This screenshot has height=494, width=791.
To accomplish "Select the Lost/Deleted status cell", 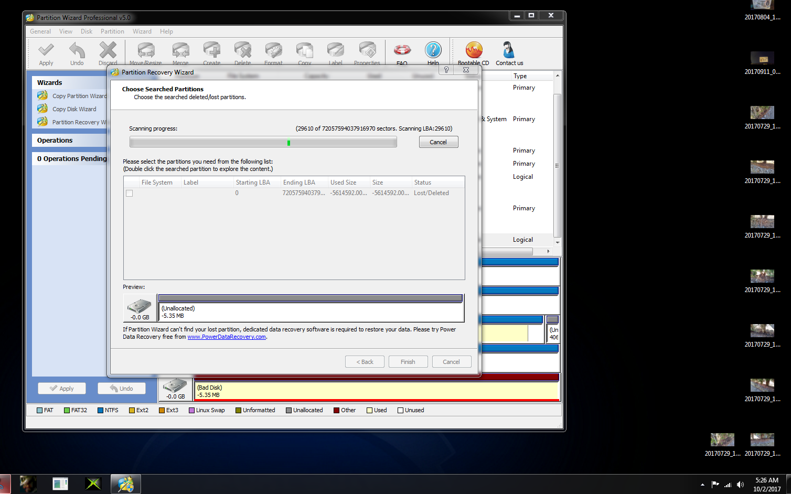I will (x=432, y=193).
